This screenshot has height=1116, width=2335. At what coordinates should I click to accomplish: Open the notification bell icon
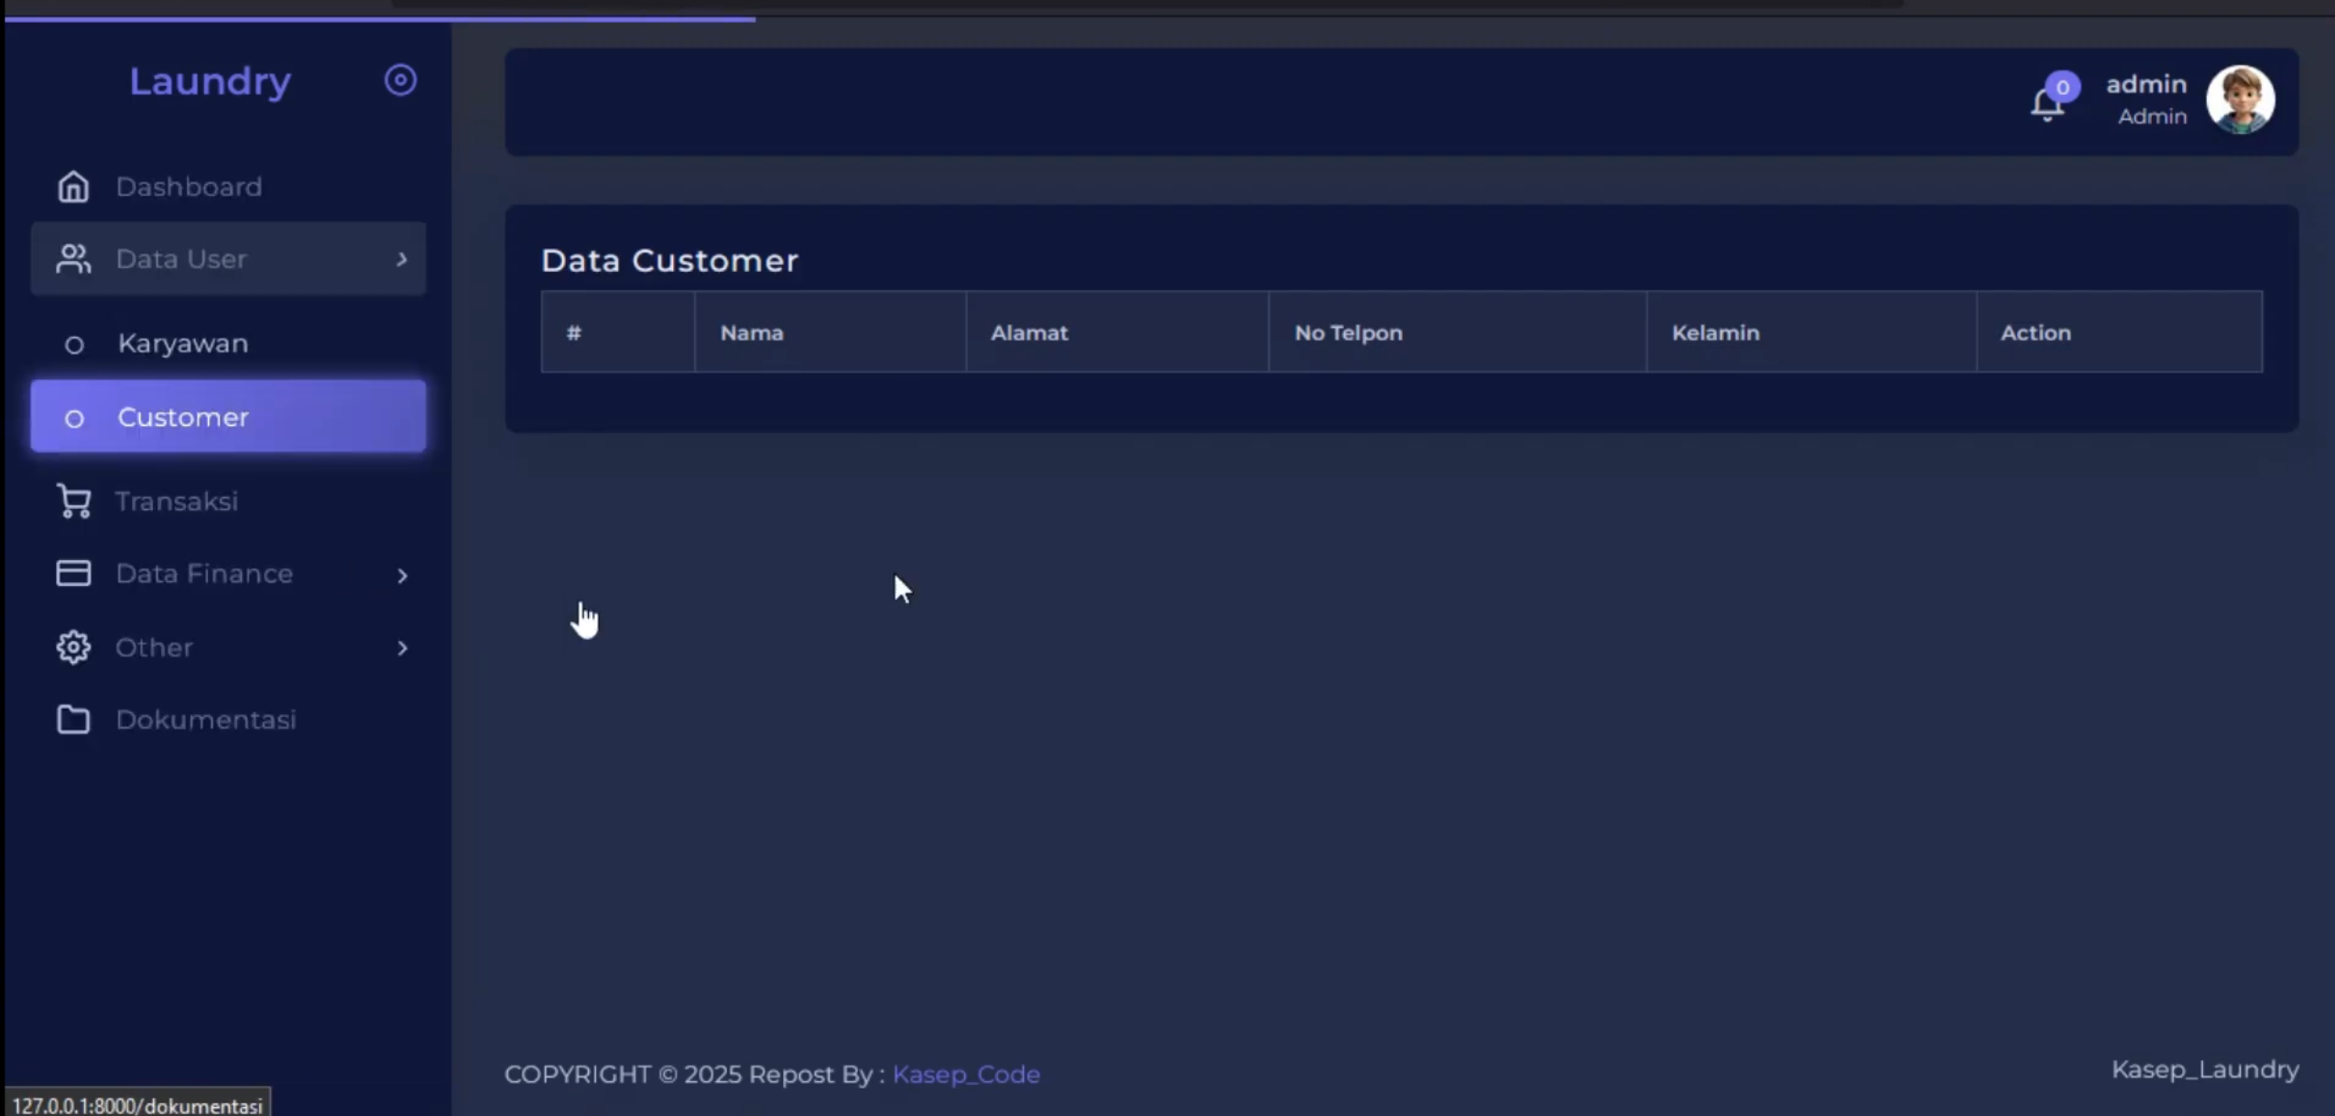point(2047,104)
